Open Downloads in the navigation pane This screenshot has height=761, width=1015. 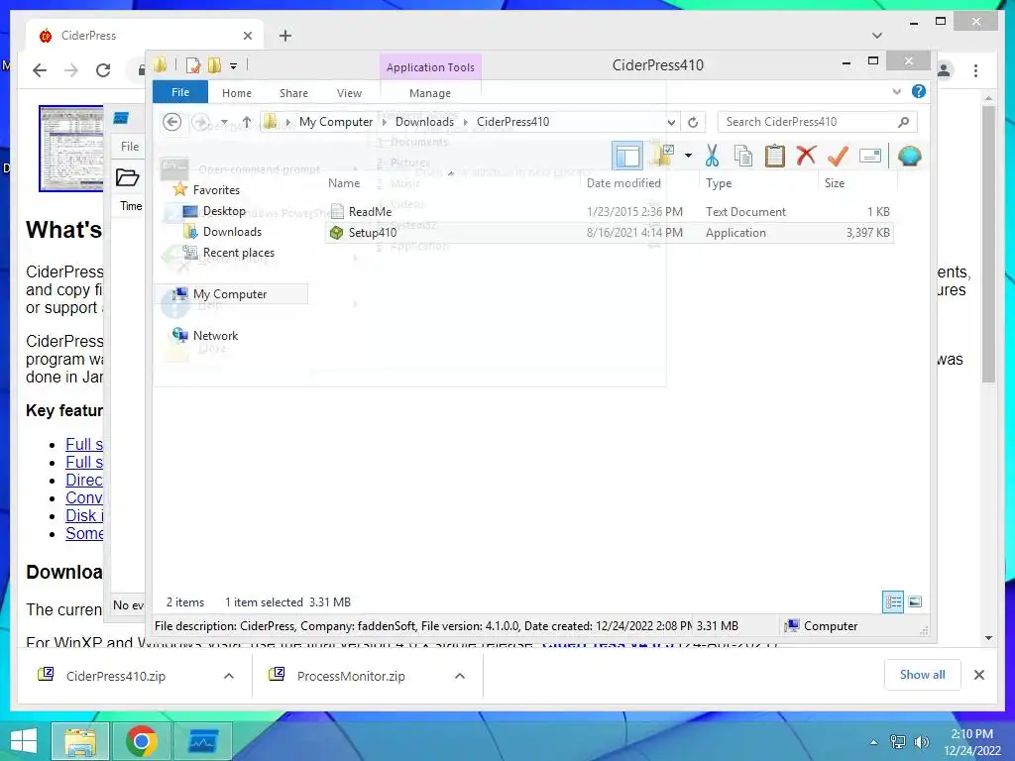232,232
